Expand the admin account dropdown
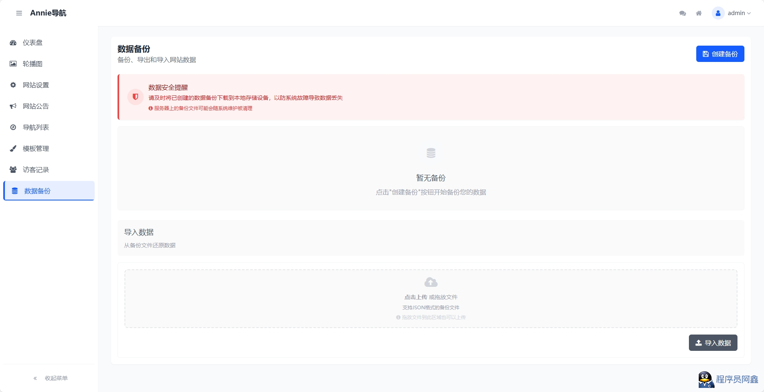The height and width of the screenshot is (392, 764). (739, 13)
